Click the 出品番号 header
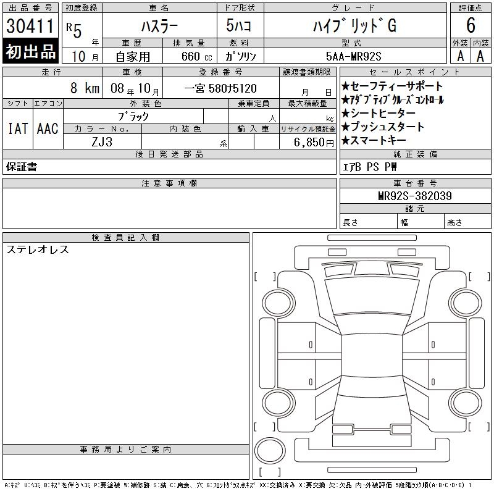This screenshot has height=494, width=494. pos(30,7)
